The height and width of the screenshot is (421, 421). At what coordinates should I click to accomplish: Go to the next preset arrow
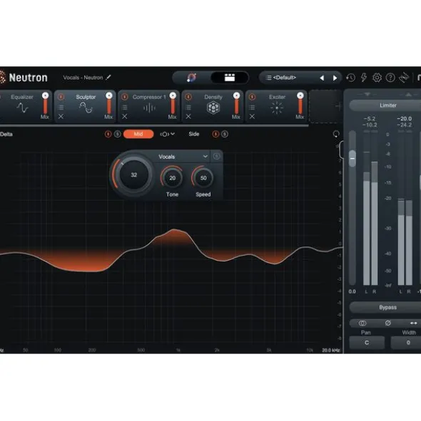(x=335, y=78)
